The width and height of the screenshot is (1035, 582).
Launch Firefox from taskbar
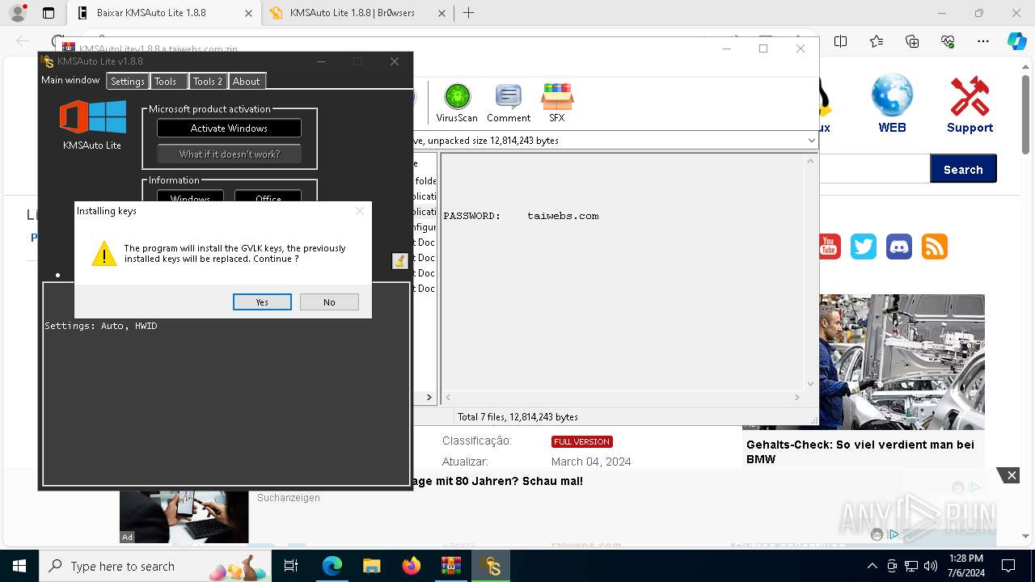point(411,566)
